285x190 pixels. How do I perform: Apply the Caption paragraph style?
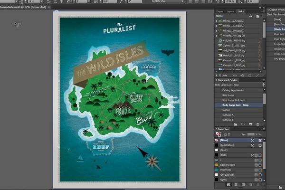coord(238,110)
